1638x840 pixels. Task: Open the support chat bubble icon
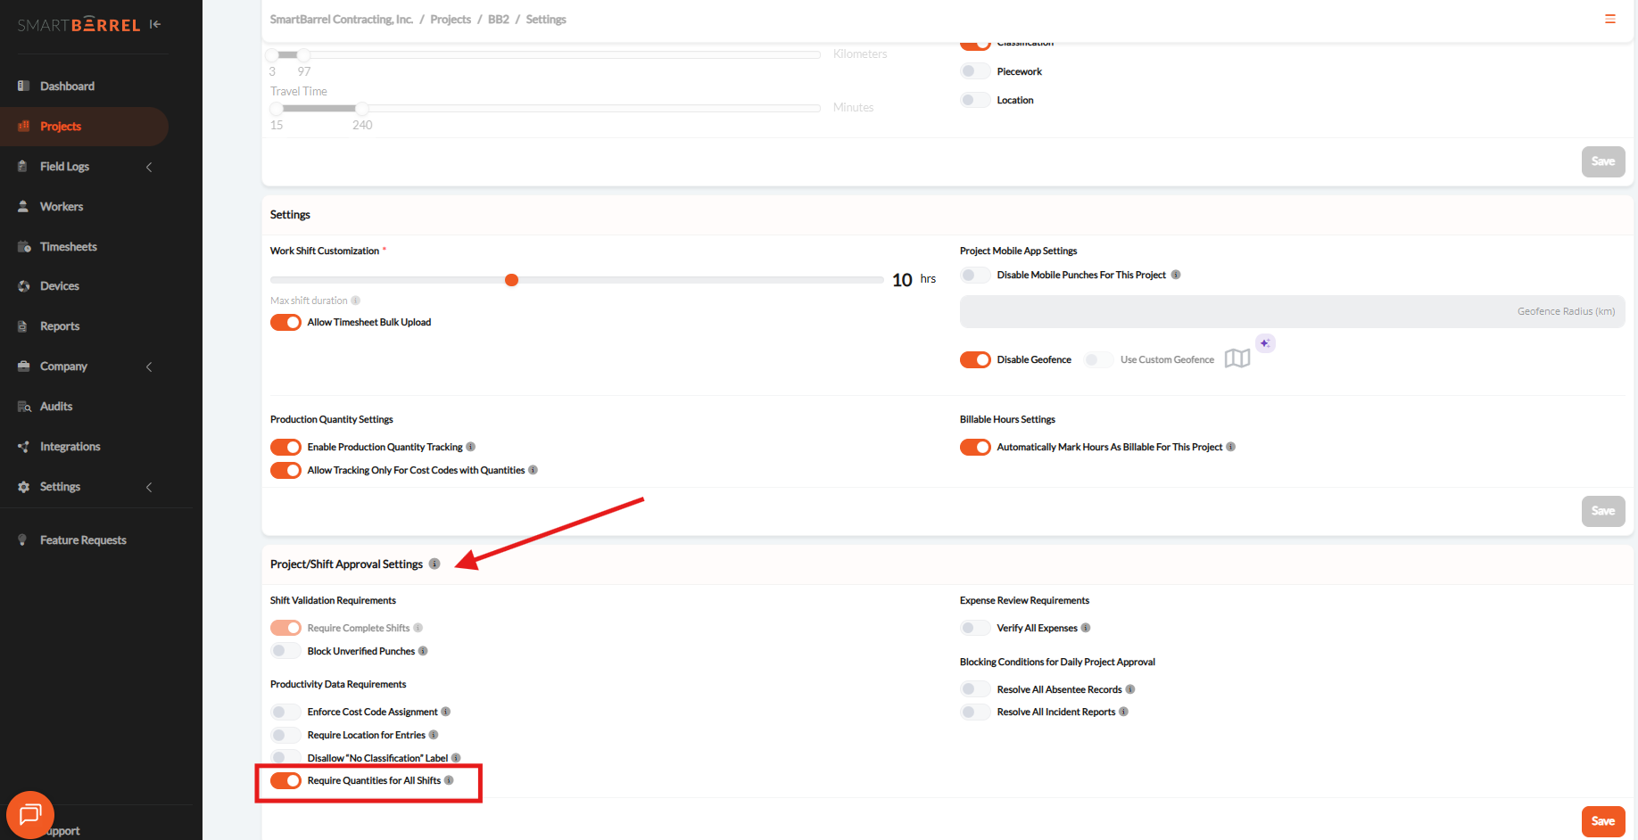[x=30, y=814]
